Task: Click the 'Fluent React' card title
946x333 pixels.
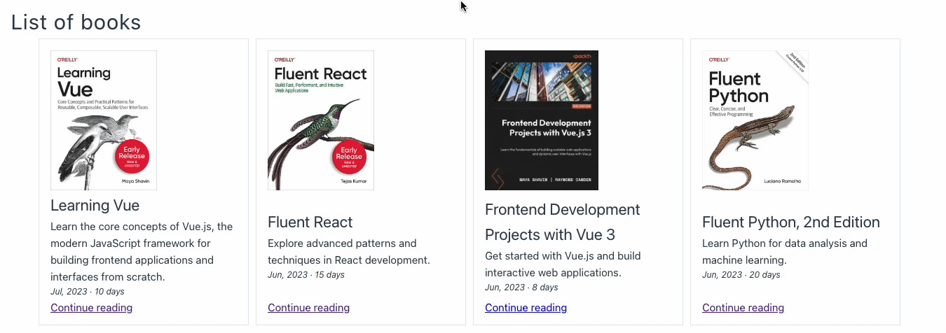Action: pyautogui.click(x=310, y=222)
